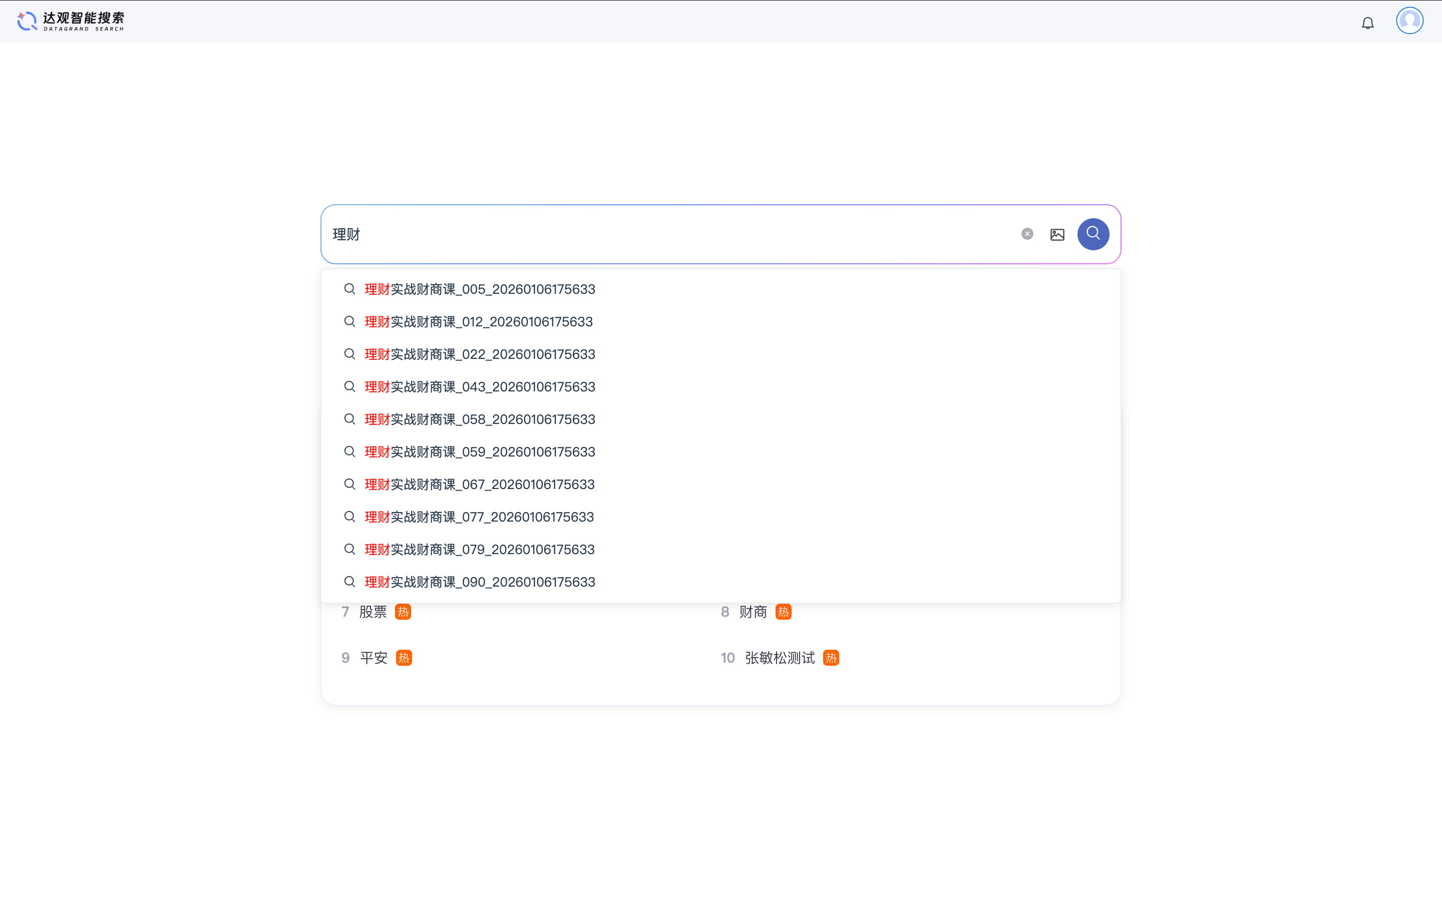1442x901 pixels.
Task: Click the DataGrand Search logo
Action: 71,21
